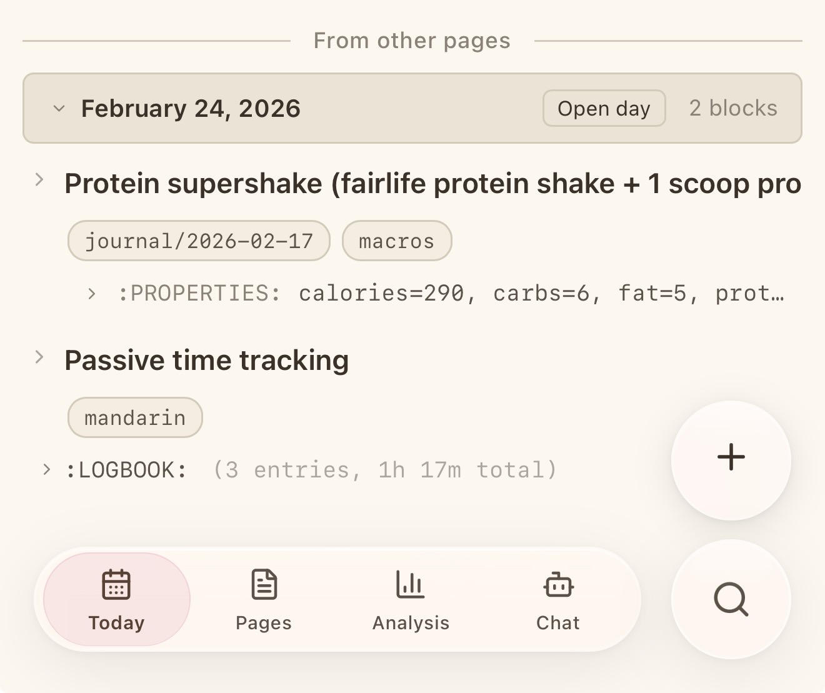Viewport: 825px width, 693px height.
Task: Click the February 24, 2026 heading
Action: pos(191,109)
